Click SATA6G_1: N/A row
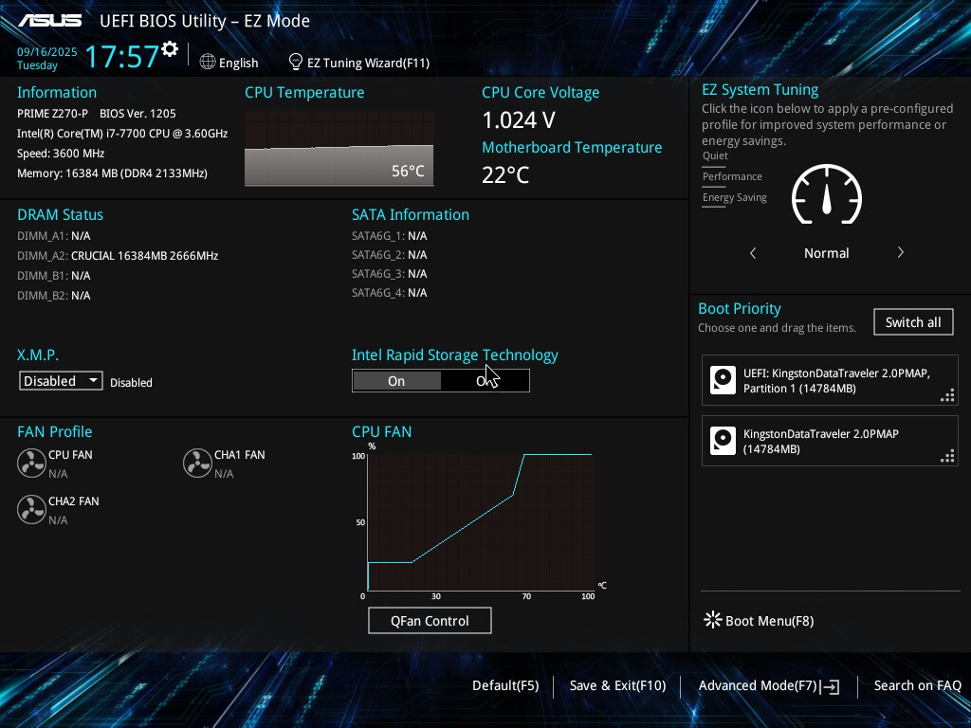971x728 pixels. [390, 236]
